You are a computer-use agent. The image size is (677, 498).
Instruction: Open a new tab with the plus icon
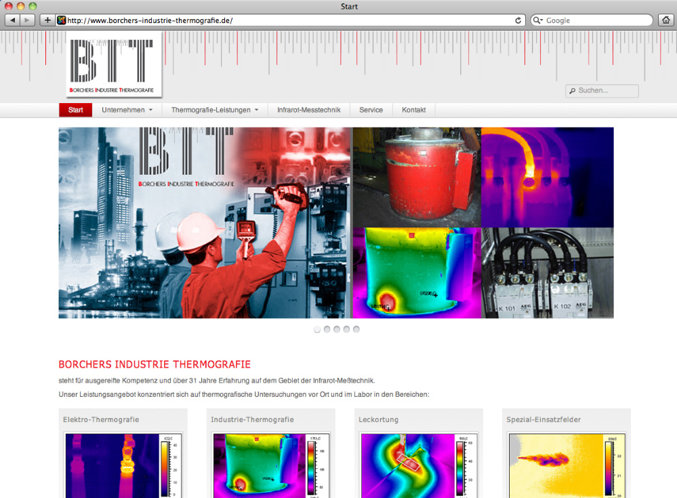[x=47, y=20]
